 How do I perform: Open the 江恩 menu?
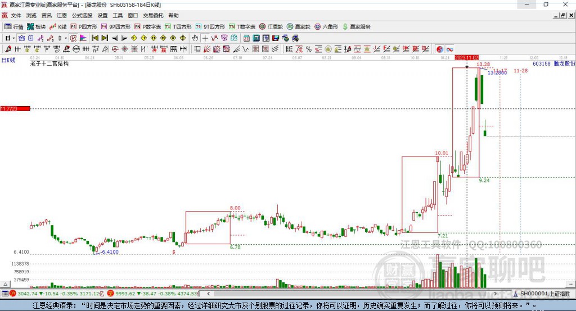click(x=62, y=15)
